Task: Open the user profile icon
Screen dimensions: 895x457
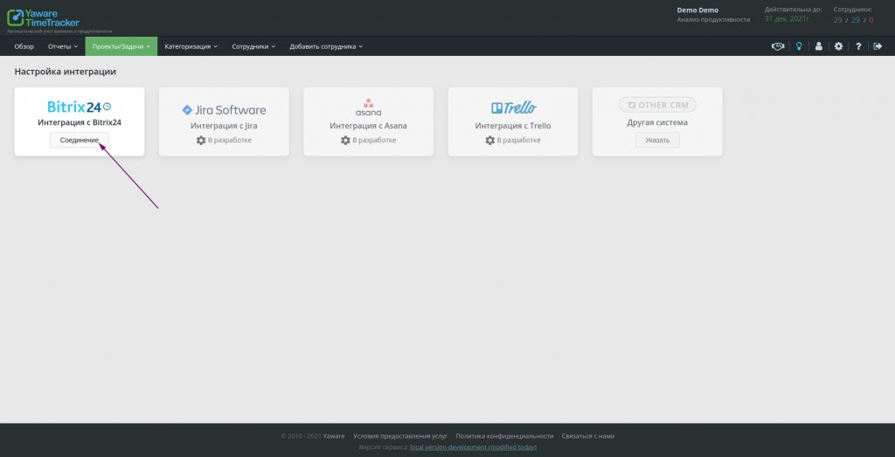Action: (818, 46)
